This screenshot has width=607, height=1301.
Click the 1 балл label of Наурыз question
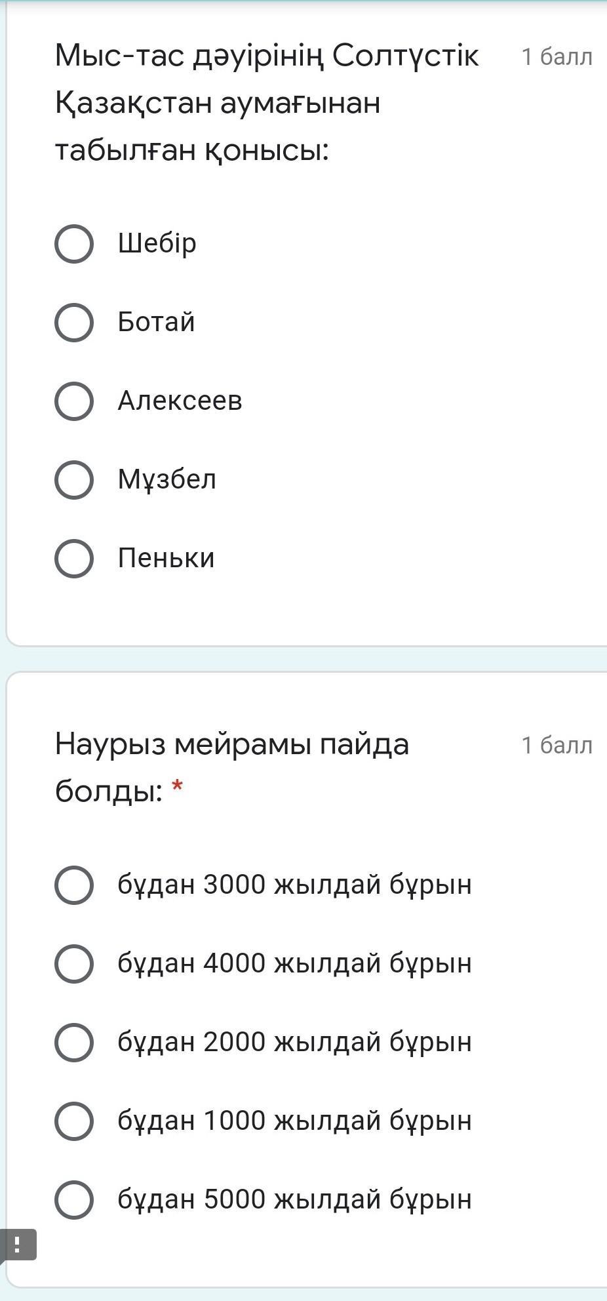tap(557, 746)
